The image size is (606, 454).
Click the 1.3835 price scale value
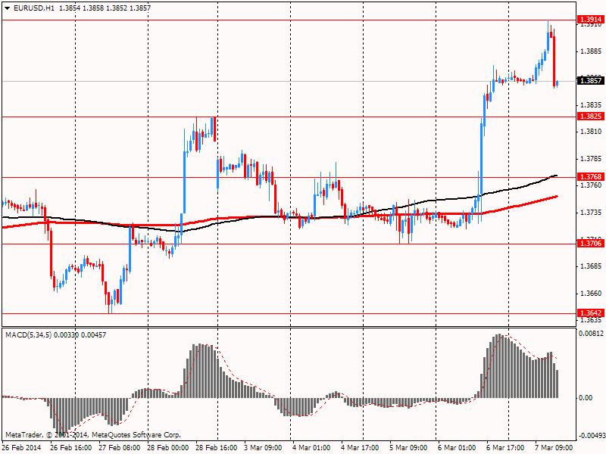tap(592, 105)
